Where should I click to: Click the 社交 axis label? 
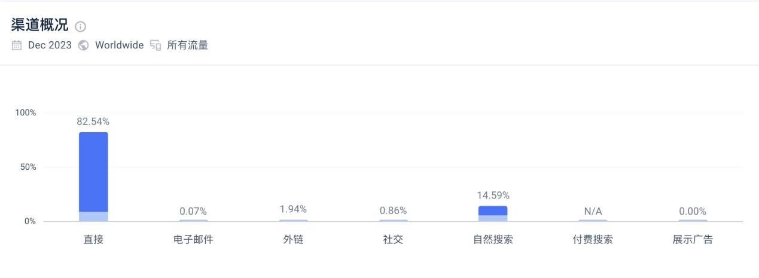393,240
